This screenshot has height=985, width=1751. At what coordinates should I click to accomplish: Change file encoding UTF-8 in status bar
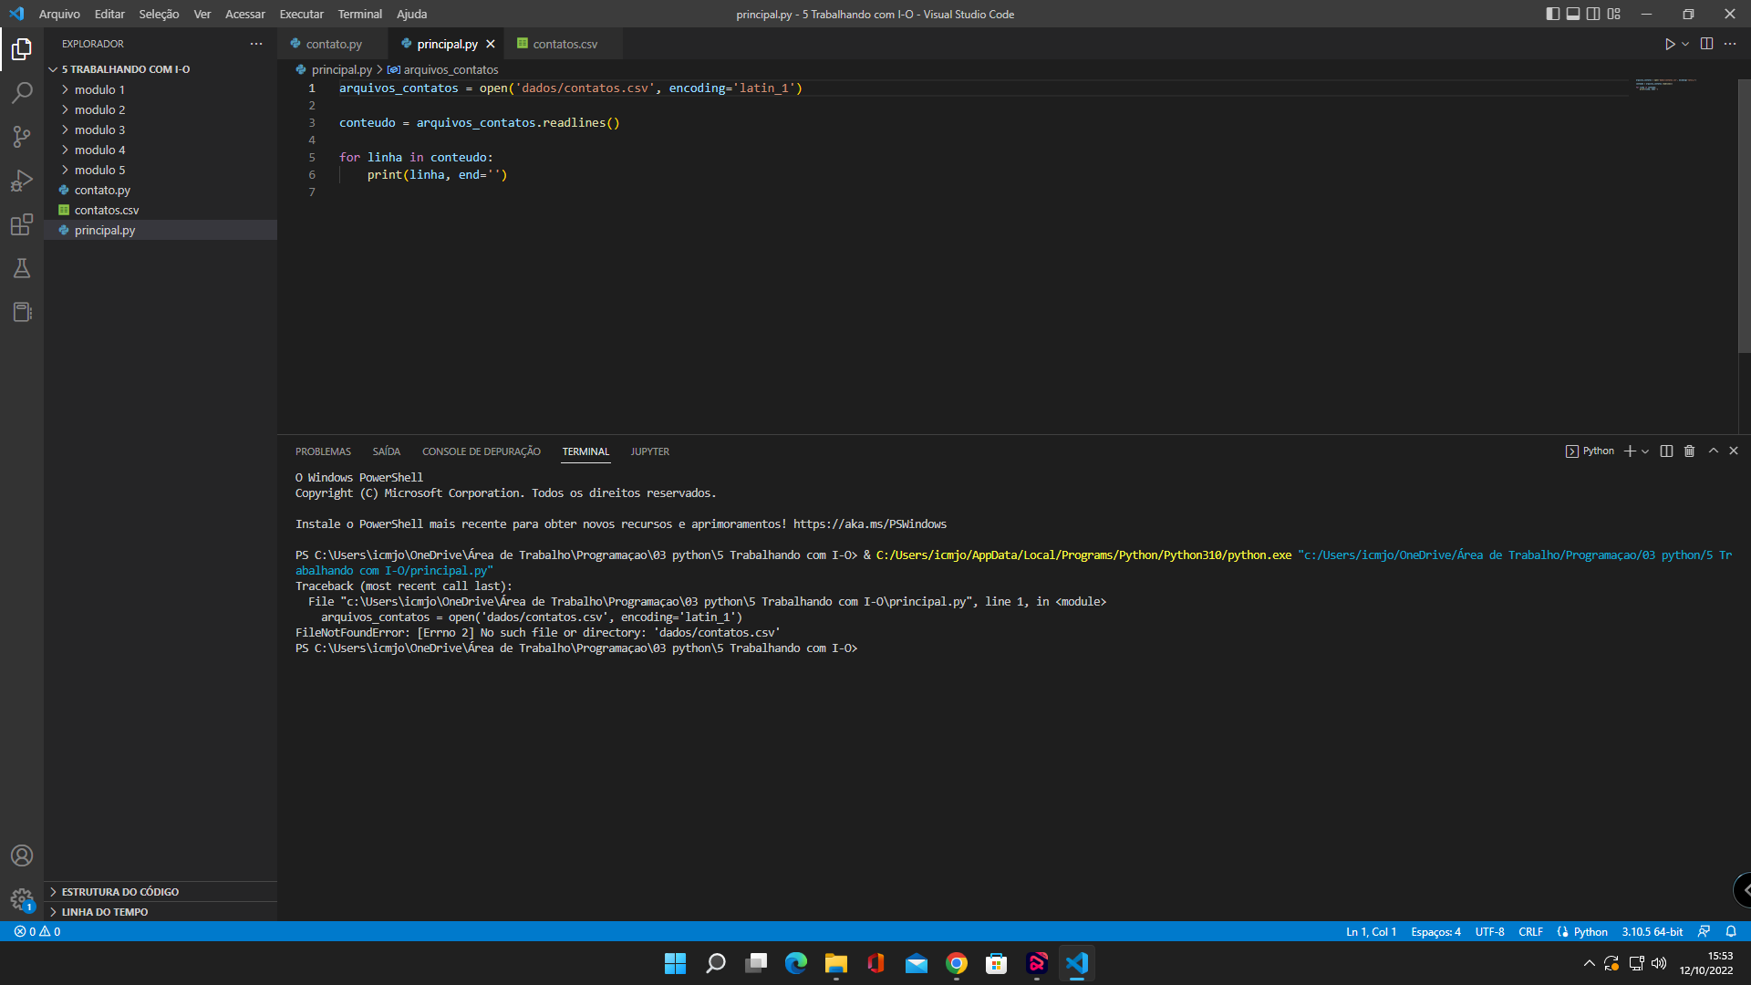(1489, 931)
